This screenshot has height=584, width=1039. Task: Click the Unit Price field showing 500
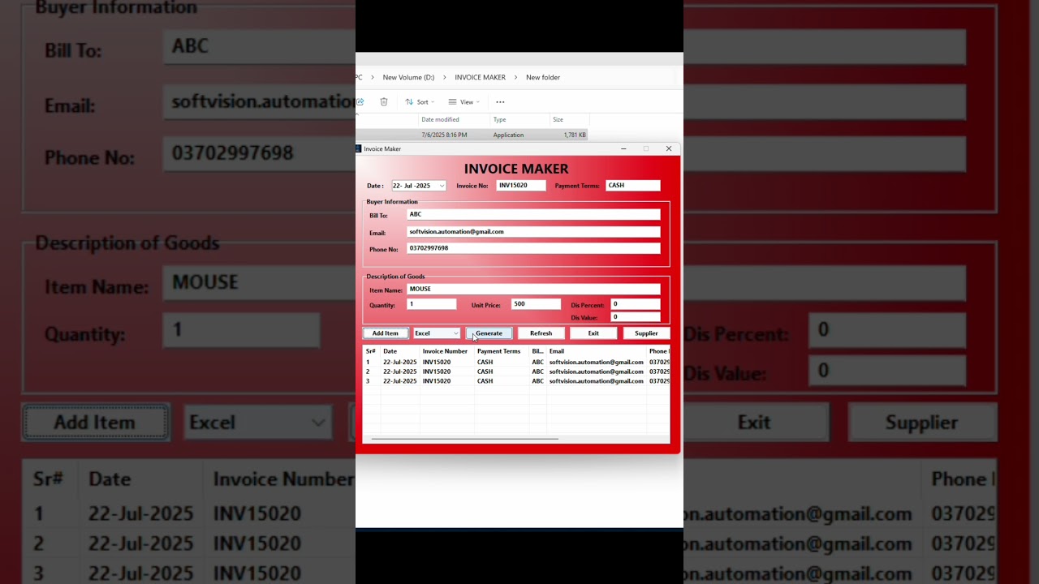(x=536, y=304)
